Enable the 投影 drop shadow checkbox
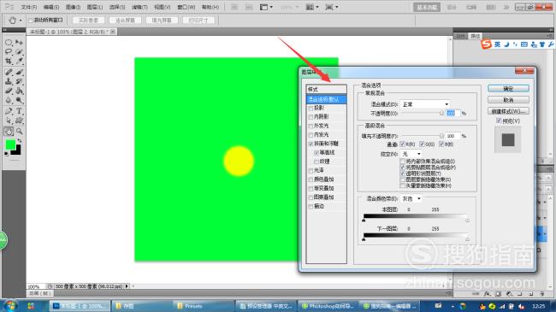 pos(311,108)
